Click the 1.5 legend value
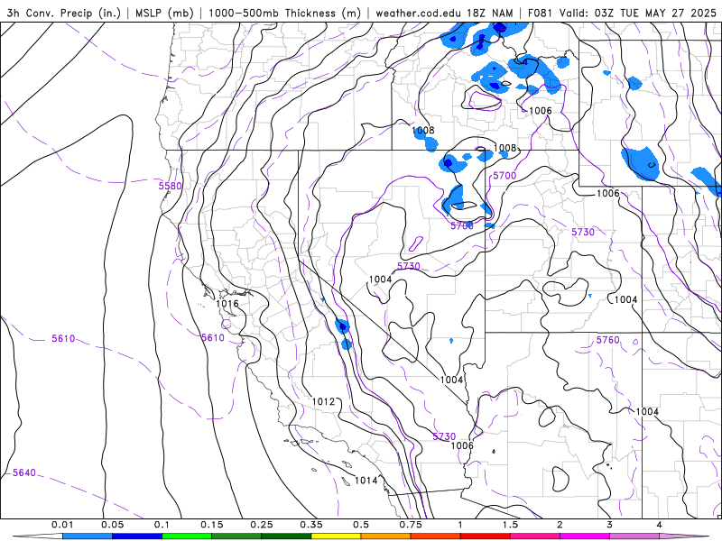Viewport: 722px width, 541px height. pyautogui.click(x=510, y=525)
